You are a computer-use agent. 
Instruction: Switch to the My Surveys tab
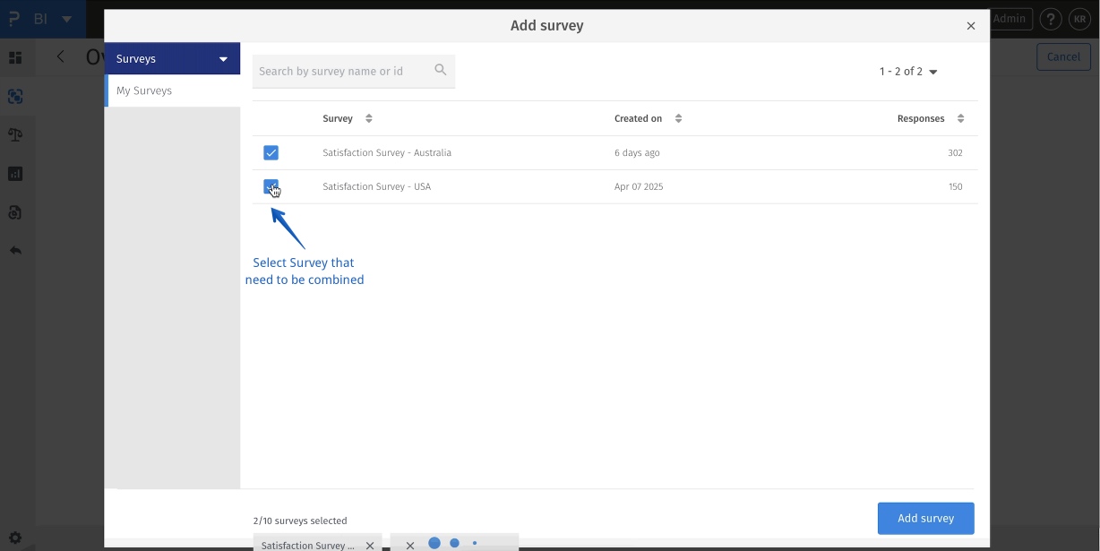point(144,90)
